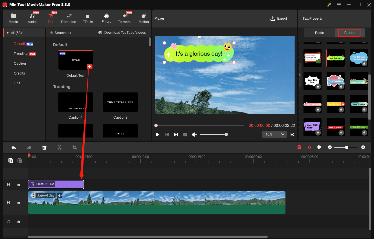This screenshot has height=239, width=374.
Task: Collapse the All (53) text category list
Action: point(7,33)
